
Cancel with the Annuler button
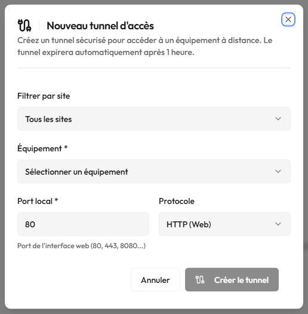click(155, 280)
